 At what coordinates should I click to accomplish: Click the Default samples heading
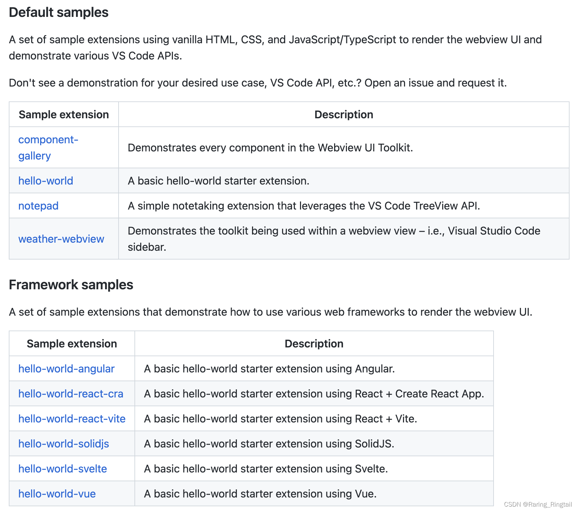pyautogui.click(x=59, y=13)
